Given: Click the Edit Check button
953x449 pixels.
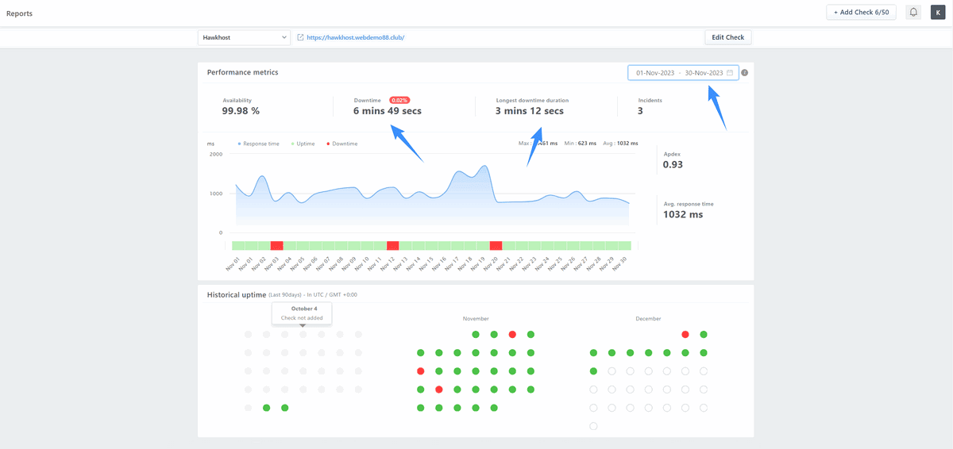Looking at the screenshot, I should point(728,37).
